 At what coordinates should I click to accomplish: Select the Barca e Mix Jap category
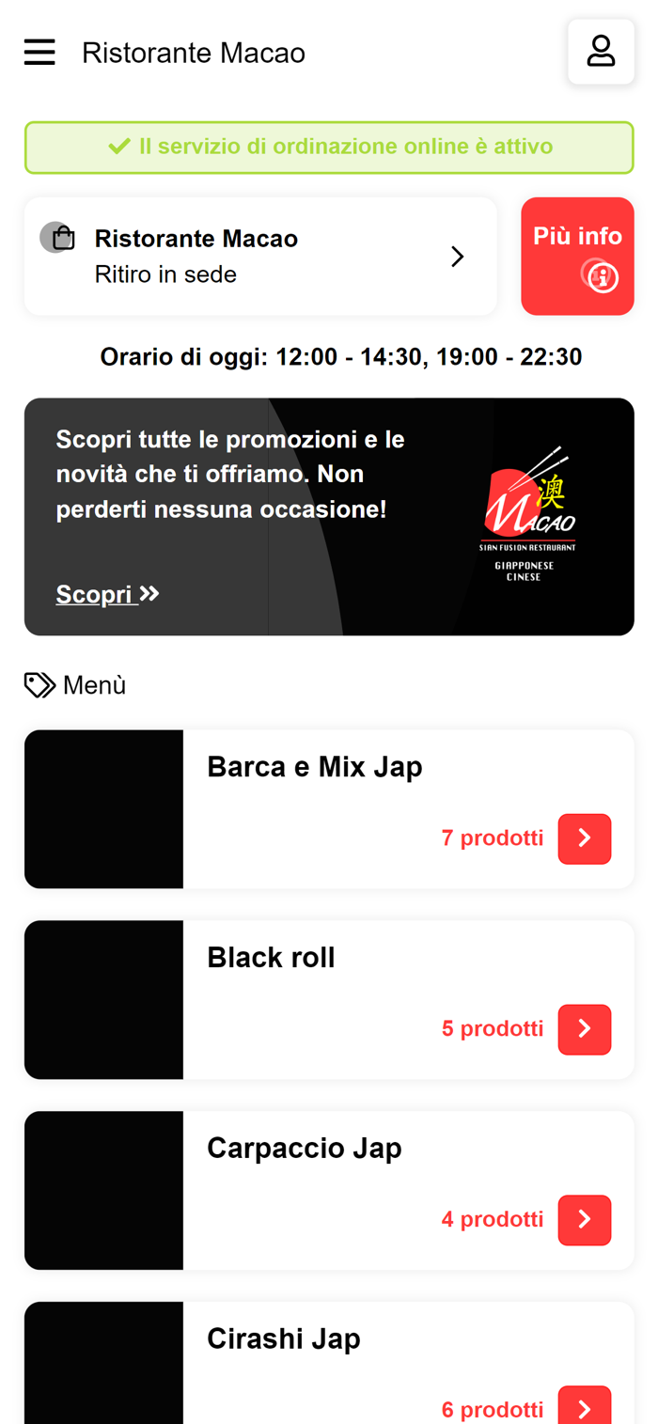[x=329, y=809]
